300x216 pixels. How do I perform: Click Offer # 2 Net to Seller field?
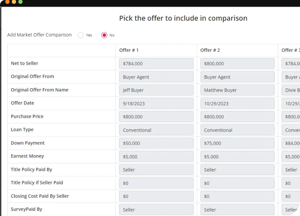click(238, 63)
